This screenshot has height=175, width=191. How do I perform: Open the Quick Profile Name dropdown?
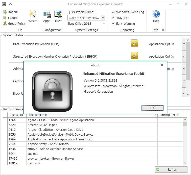click(103, 18)
